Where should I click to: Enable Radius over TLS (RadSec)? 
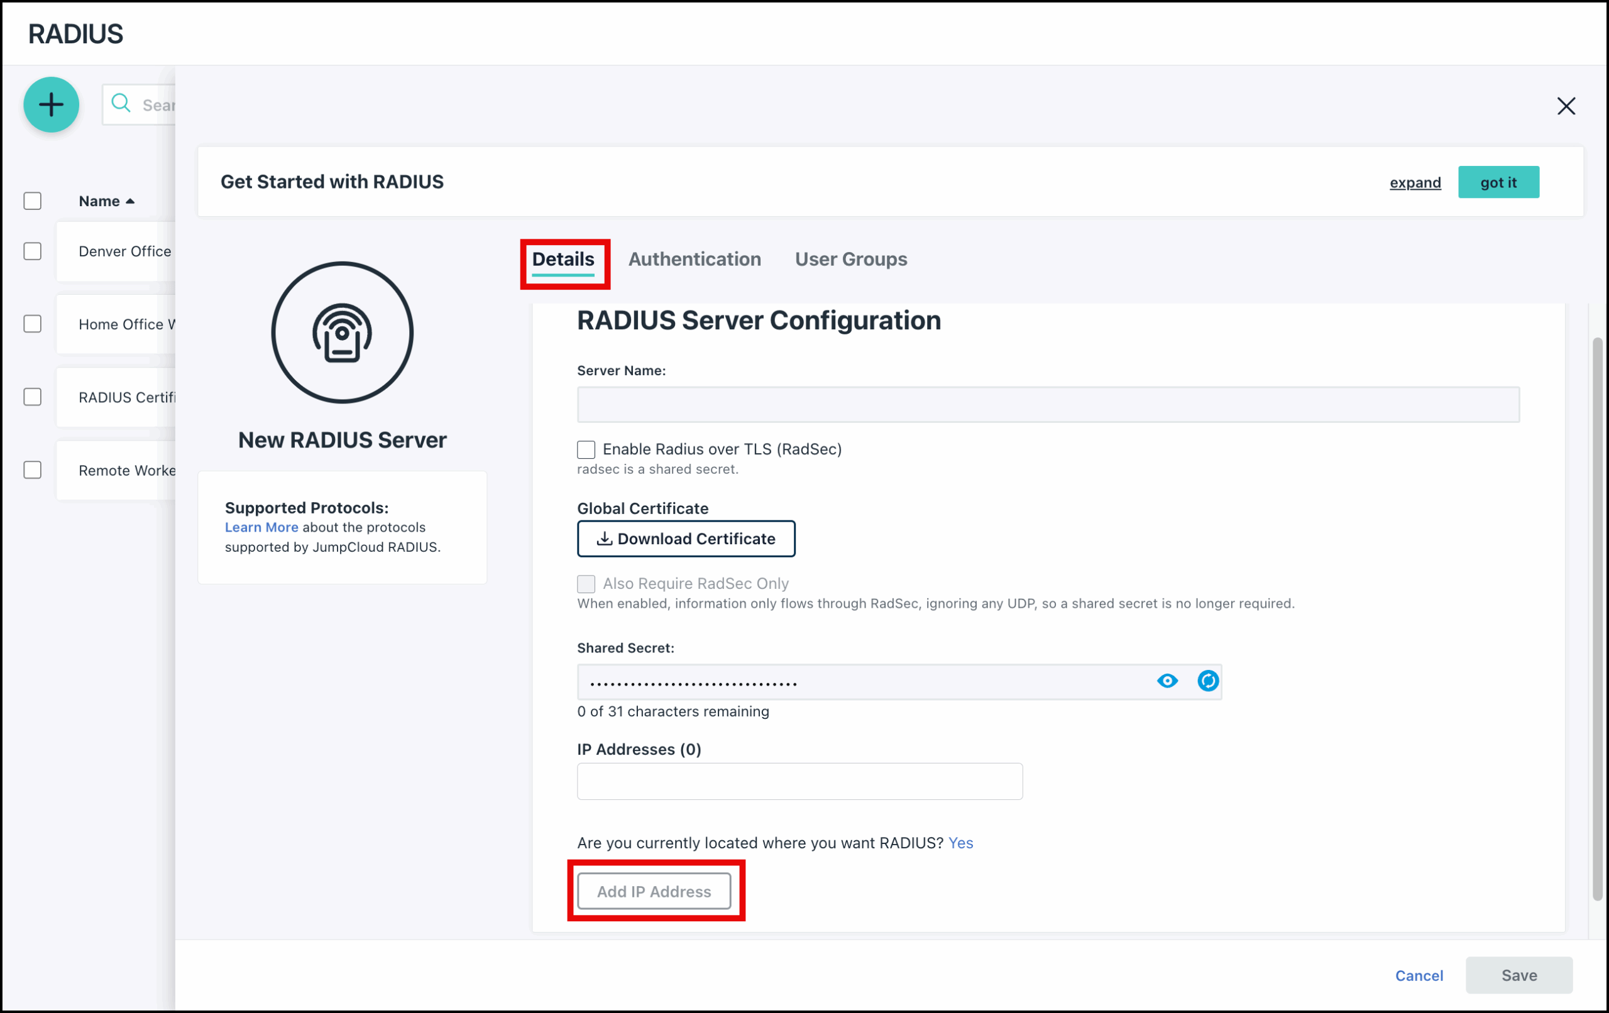585,449
